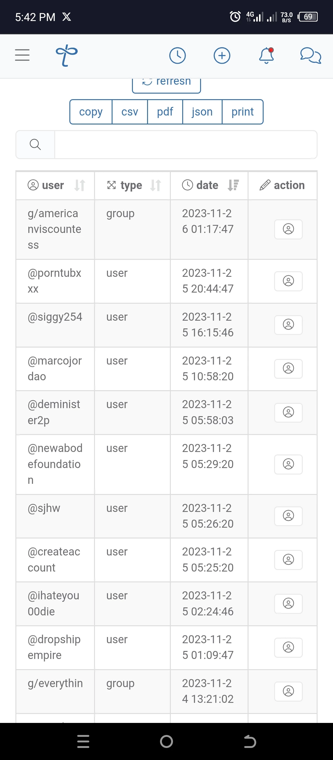This screenshot has height=760, width=333.
Task: Tap the Android home navigation button
Action: (x=166, y=741)
